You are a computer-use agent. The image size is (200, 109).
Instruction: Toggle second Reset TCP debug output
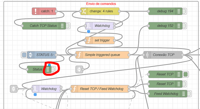184,84
